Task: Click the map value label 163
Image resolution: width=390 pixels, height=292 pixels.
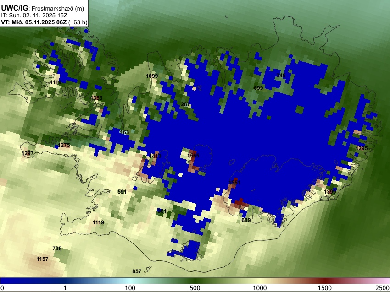Action: coord(124,132)
